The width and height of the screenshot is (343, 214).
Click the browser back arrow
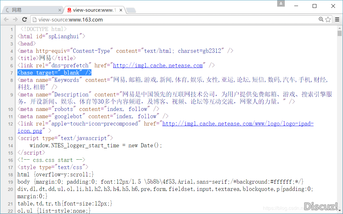click(6, 20)
